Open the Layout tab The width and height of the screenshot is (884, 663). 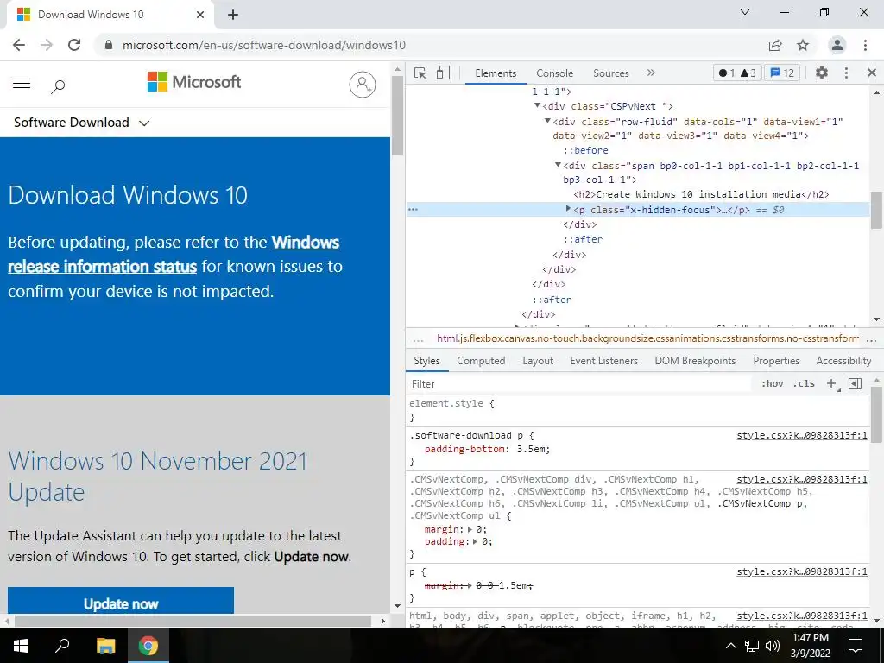[x=538, y=361]
